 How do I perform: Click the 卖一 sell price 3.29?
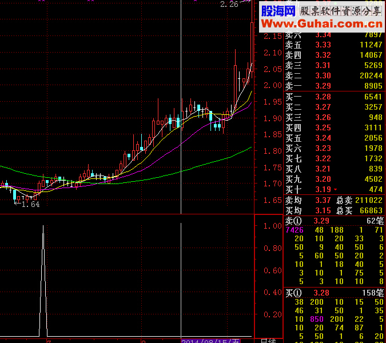[323, 86]
